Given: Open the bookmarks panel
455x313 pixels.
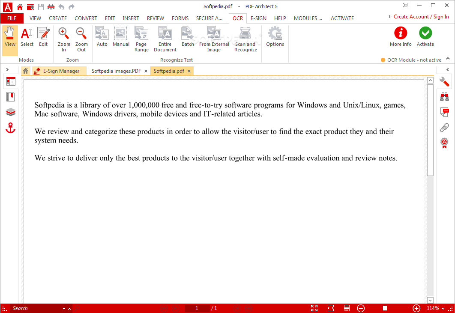Looking at the screenshot, I should click(x=10, y=97).
